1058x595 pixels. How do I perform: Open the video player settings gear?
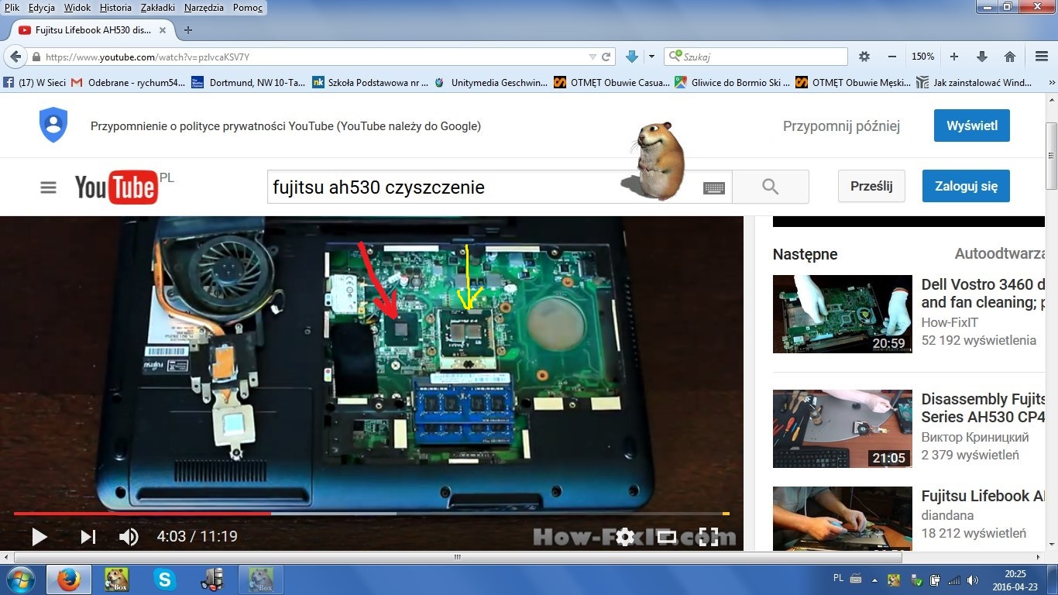(625, 536)
